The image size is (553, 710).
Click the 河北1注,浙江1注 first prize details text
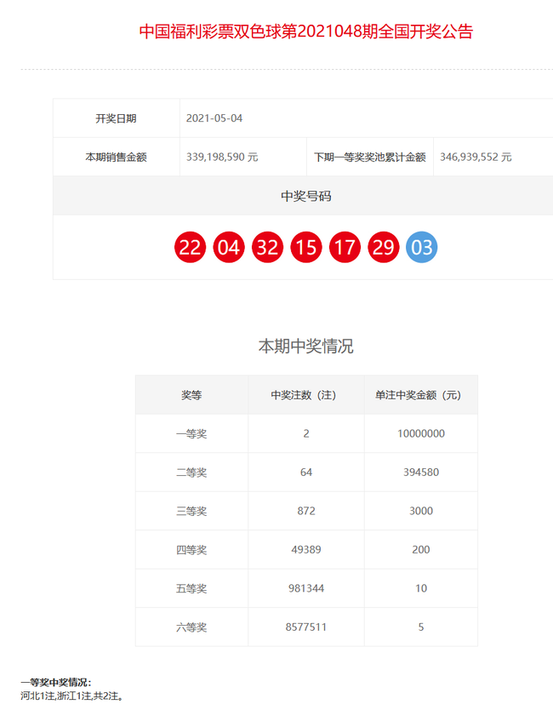tap(72, 696)
